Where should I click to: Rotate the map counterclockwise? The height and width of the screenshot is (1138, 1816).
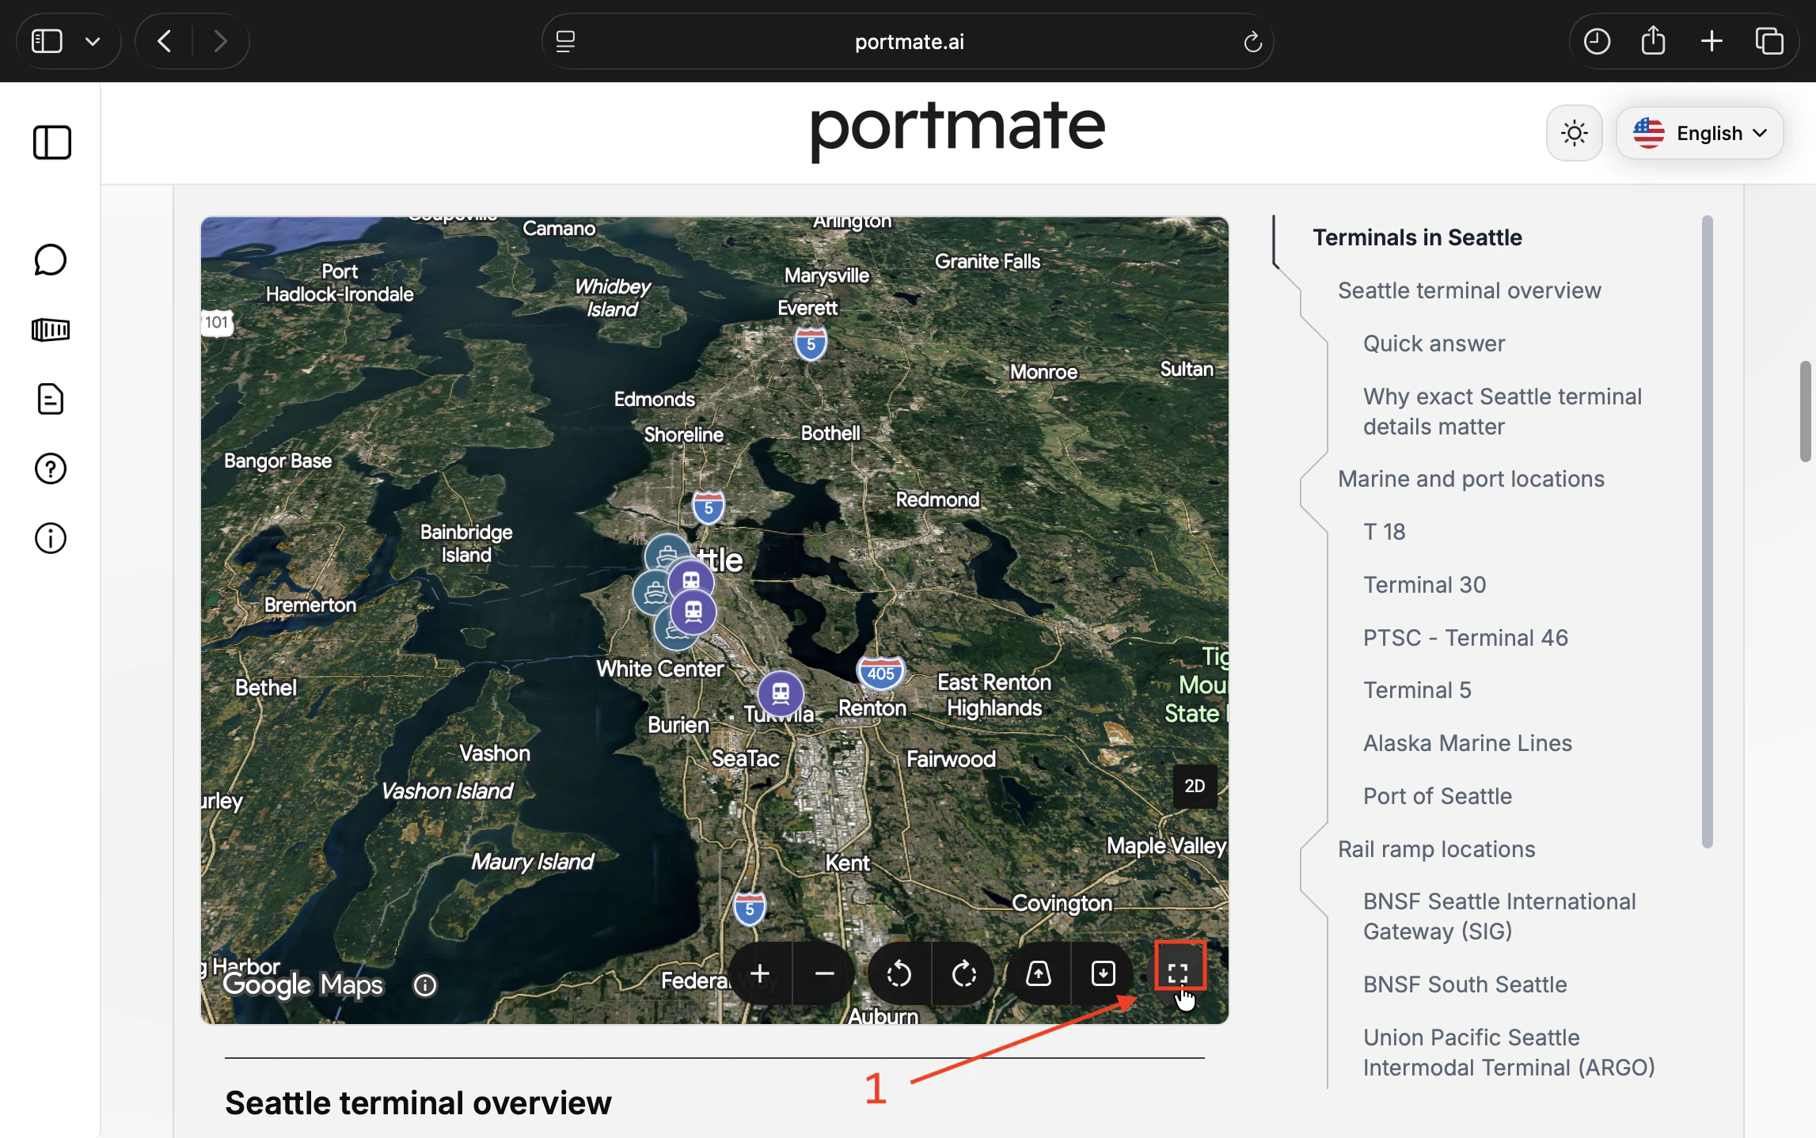[x=899, y=973]
